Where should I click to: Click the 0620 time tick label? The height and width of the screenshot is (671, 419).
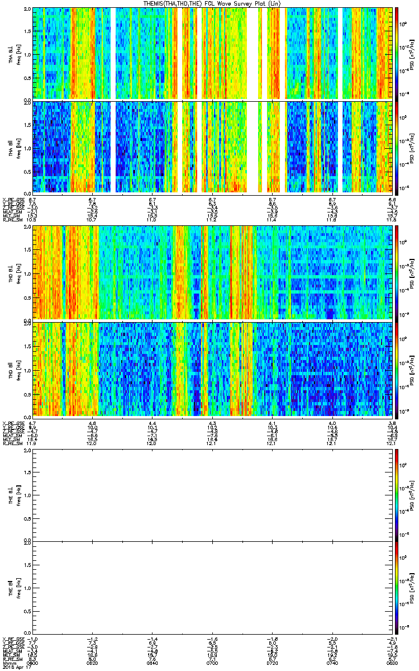tap(92, 662)
